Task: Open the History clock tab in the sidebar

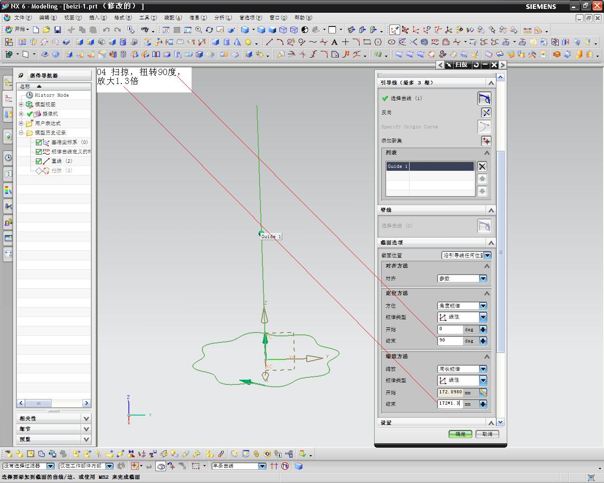Action: [x=8, y=158]
